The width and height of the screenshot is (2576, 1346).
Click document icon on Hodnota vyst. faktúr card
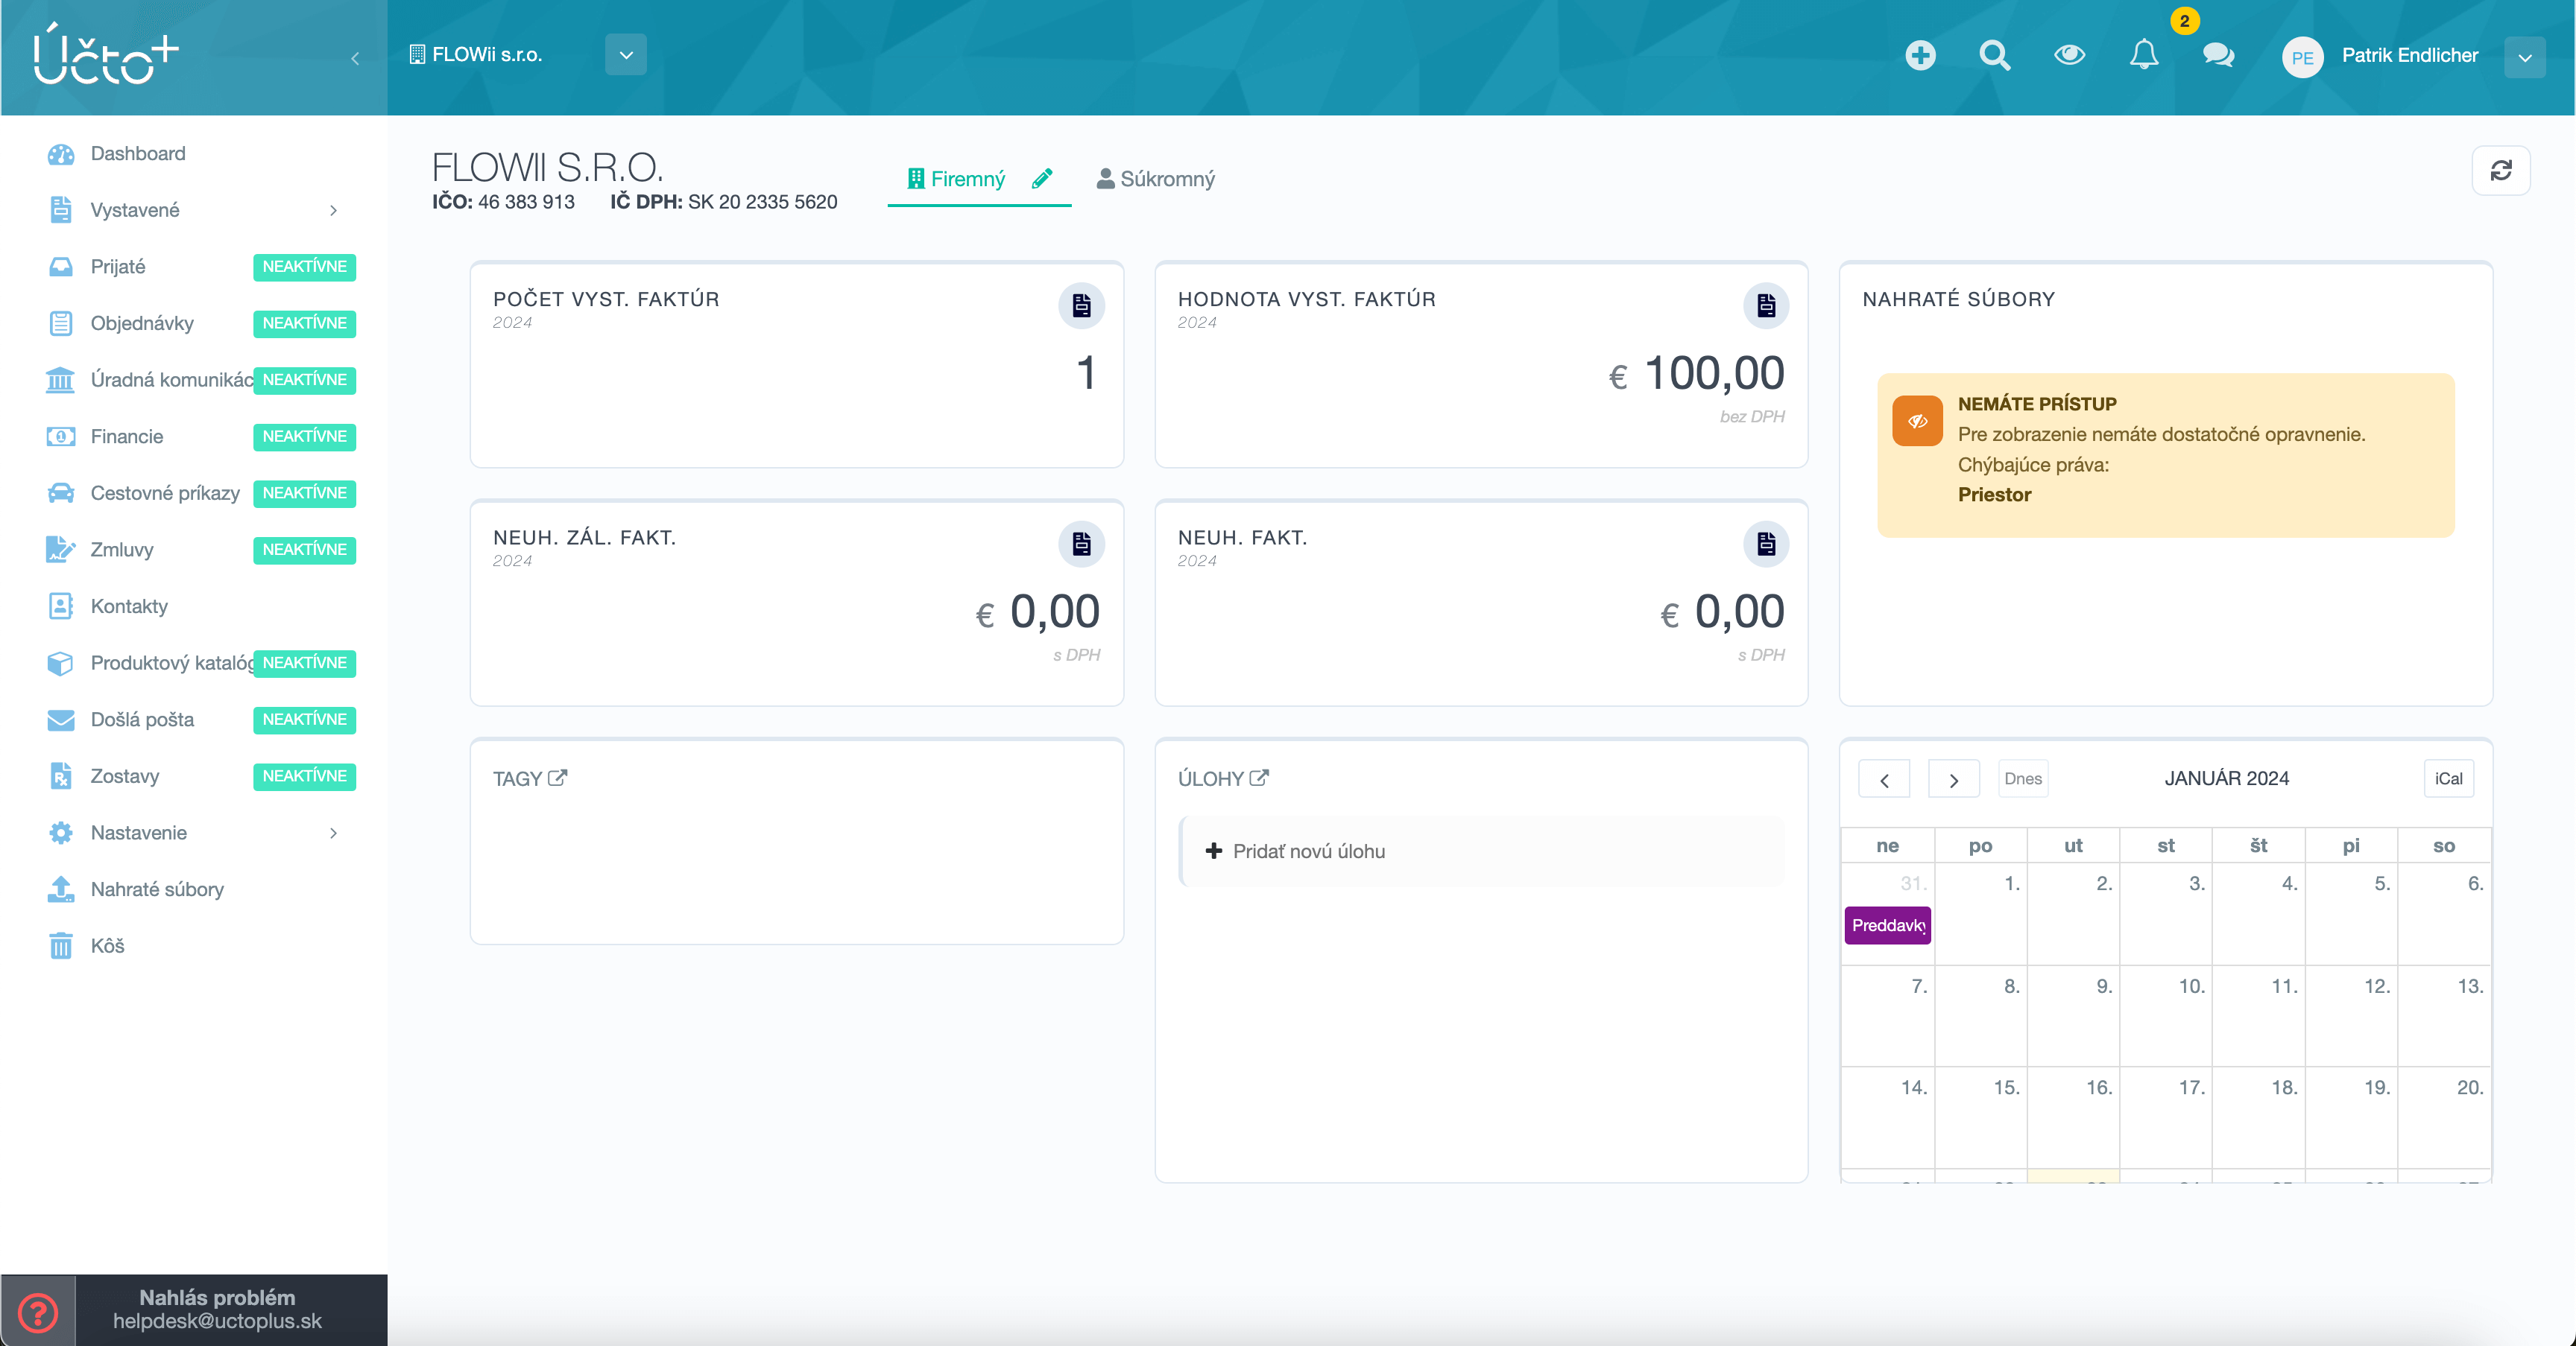tap(1766, 305)
